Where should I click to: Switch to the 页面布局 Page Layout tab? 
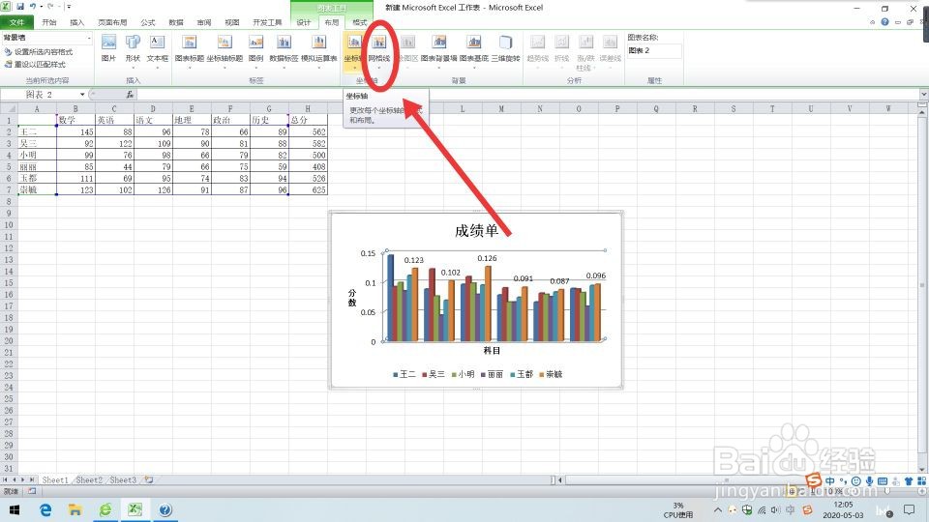pos(112,22)
